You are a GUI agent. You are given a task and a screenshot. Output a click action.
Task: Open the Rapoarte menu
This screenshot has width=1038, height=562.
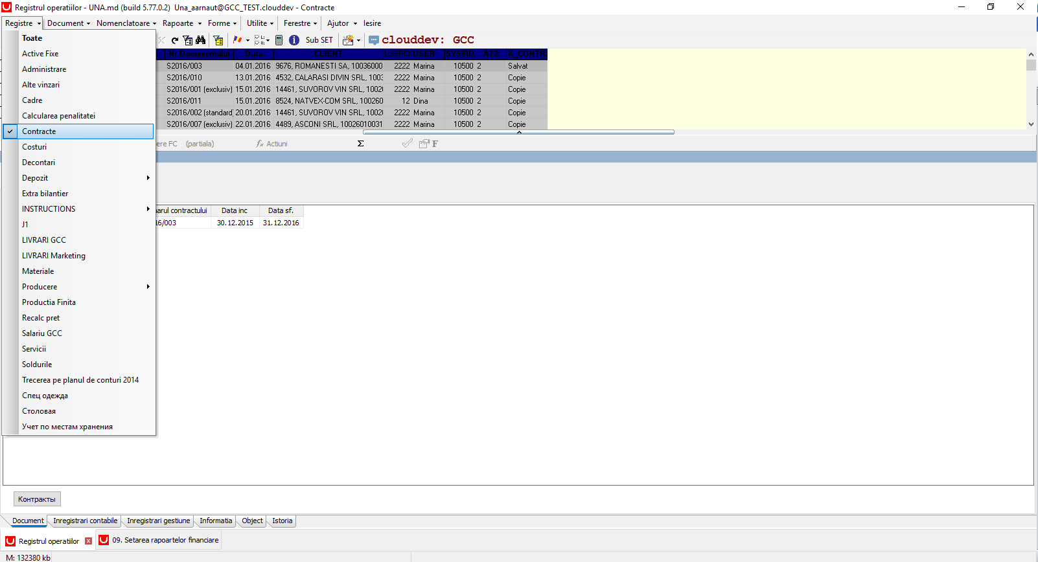[181, 23]
